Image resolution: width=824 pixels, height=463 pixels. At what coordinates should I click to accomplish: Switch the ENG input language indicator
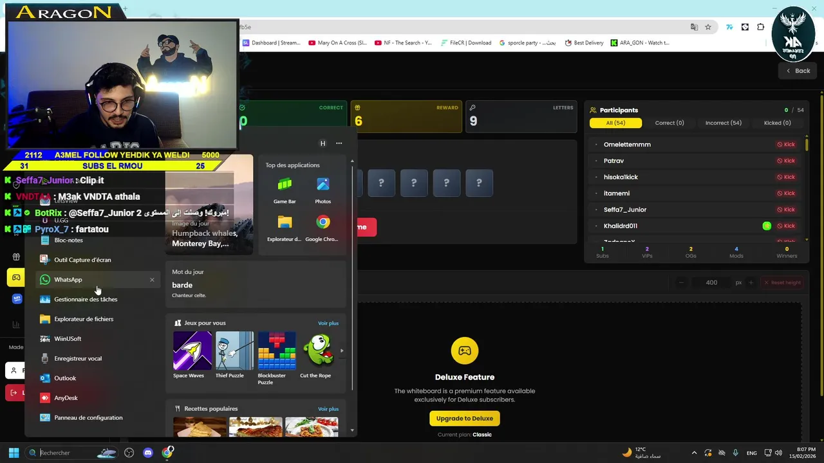coord(751,453)
